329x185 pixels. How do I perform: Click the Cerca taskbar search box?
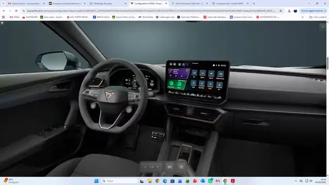pos(119,181)
